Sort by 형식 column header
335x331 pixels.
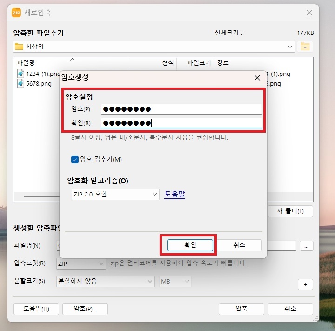coord(154,63)
